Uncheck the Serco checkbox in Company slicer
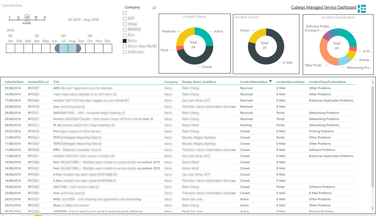Image resolution: width=376 pixels, height=216 pixels. point(124,41)
